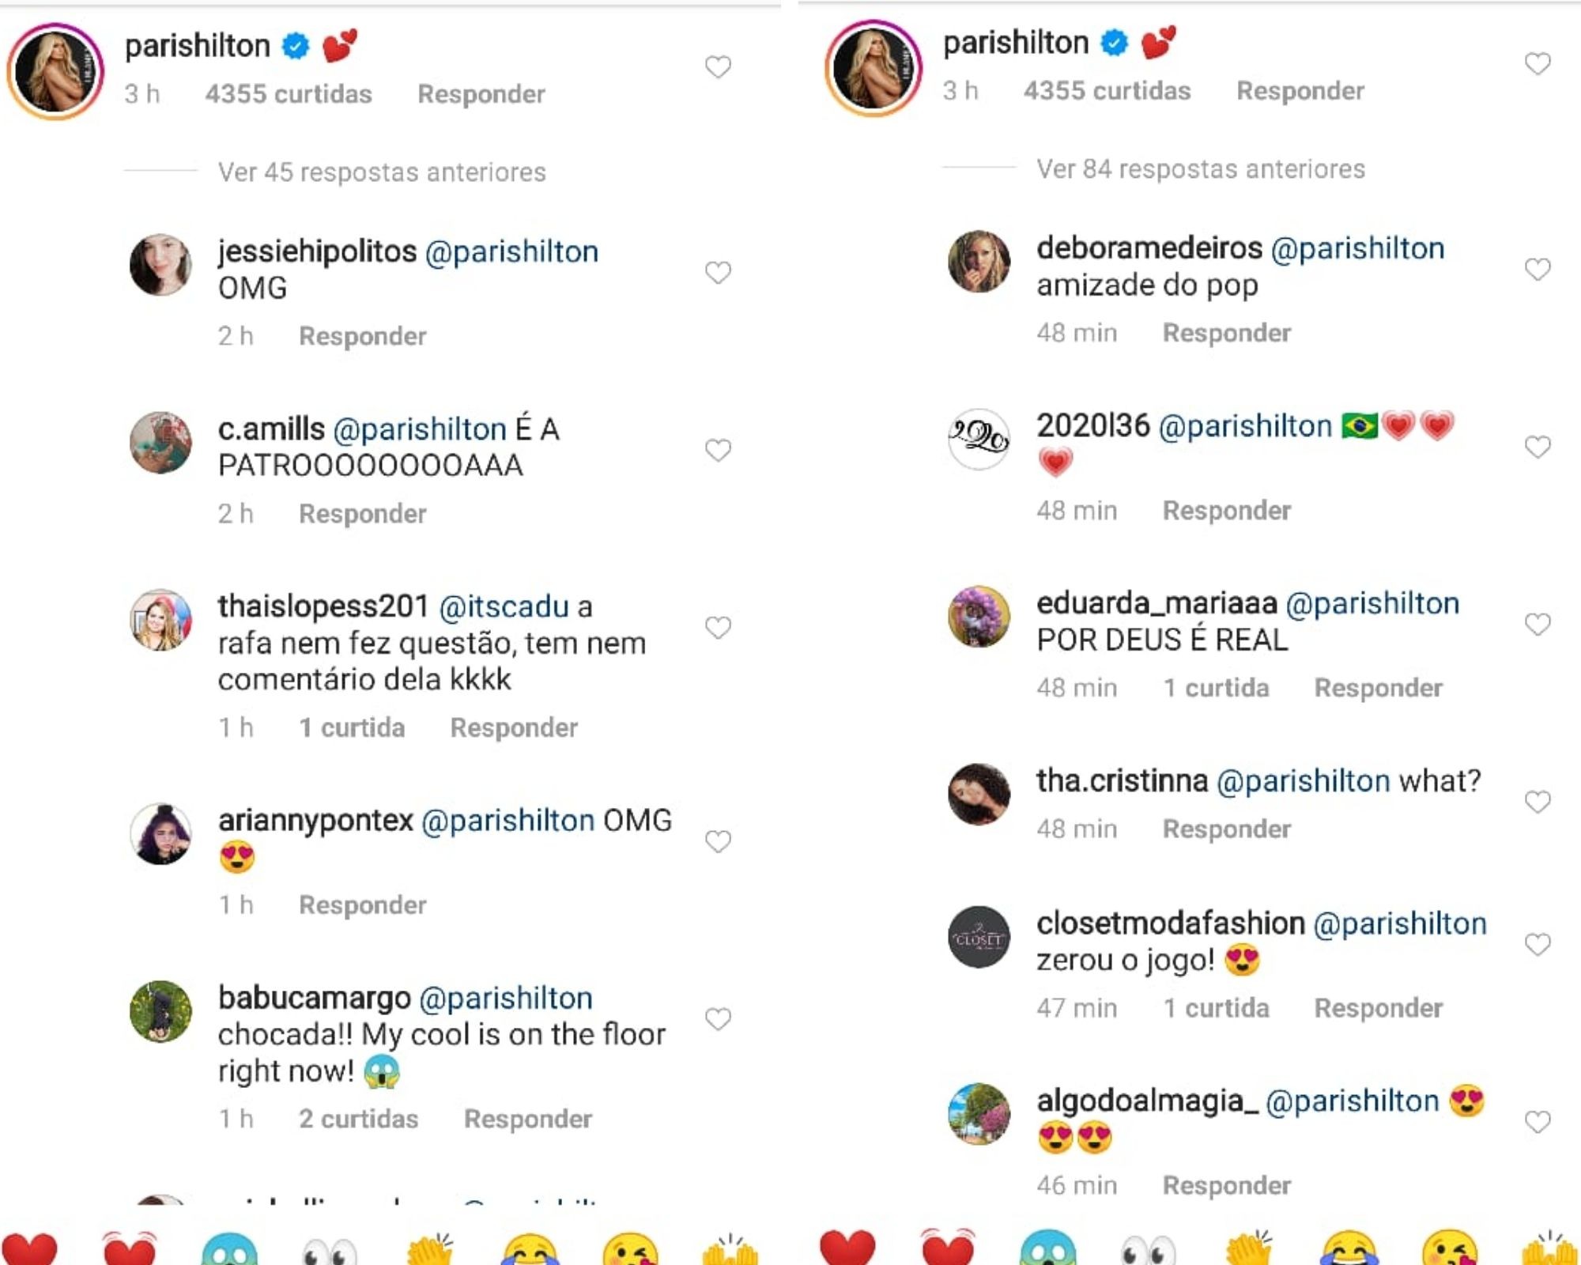Image resolution: width=1581 pixels, height=1265 pixels.
Task: Reply to tha.cristinna's what? comment
Action: [1227, 829]
